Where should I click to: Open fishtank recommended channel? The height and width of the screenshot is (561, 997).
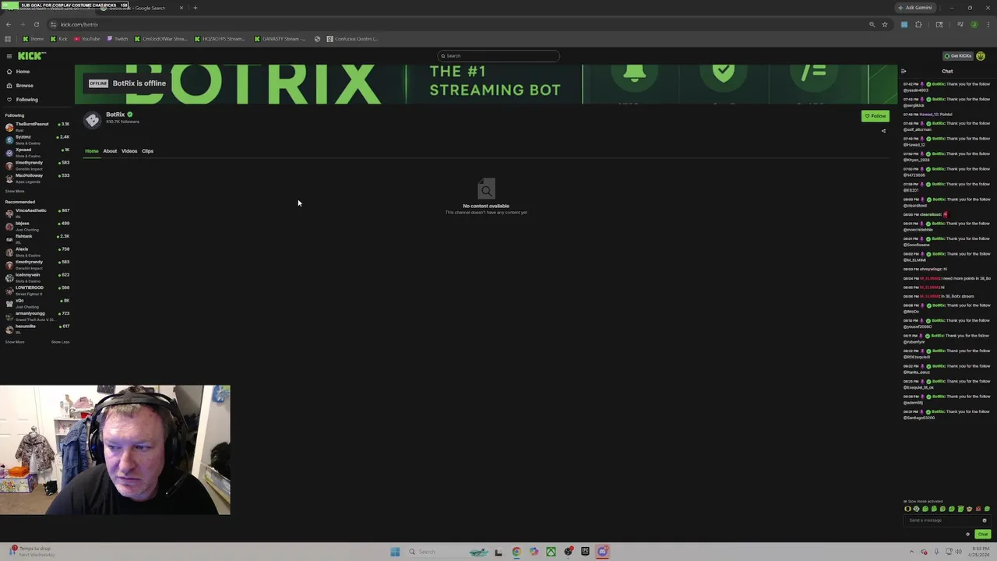coord(37,239)
